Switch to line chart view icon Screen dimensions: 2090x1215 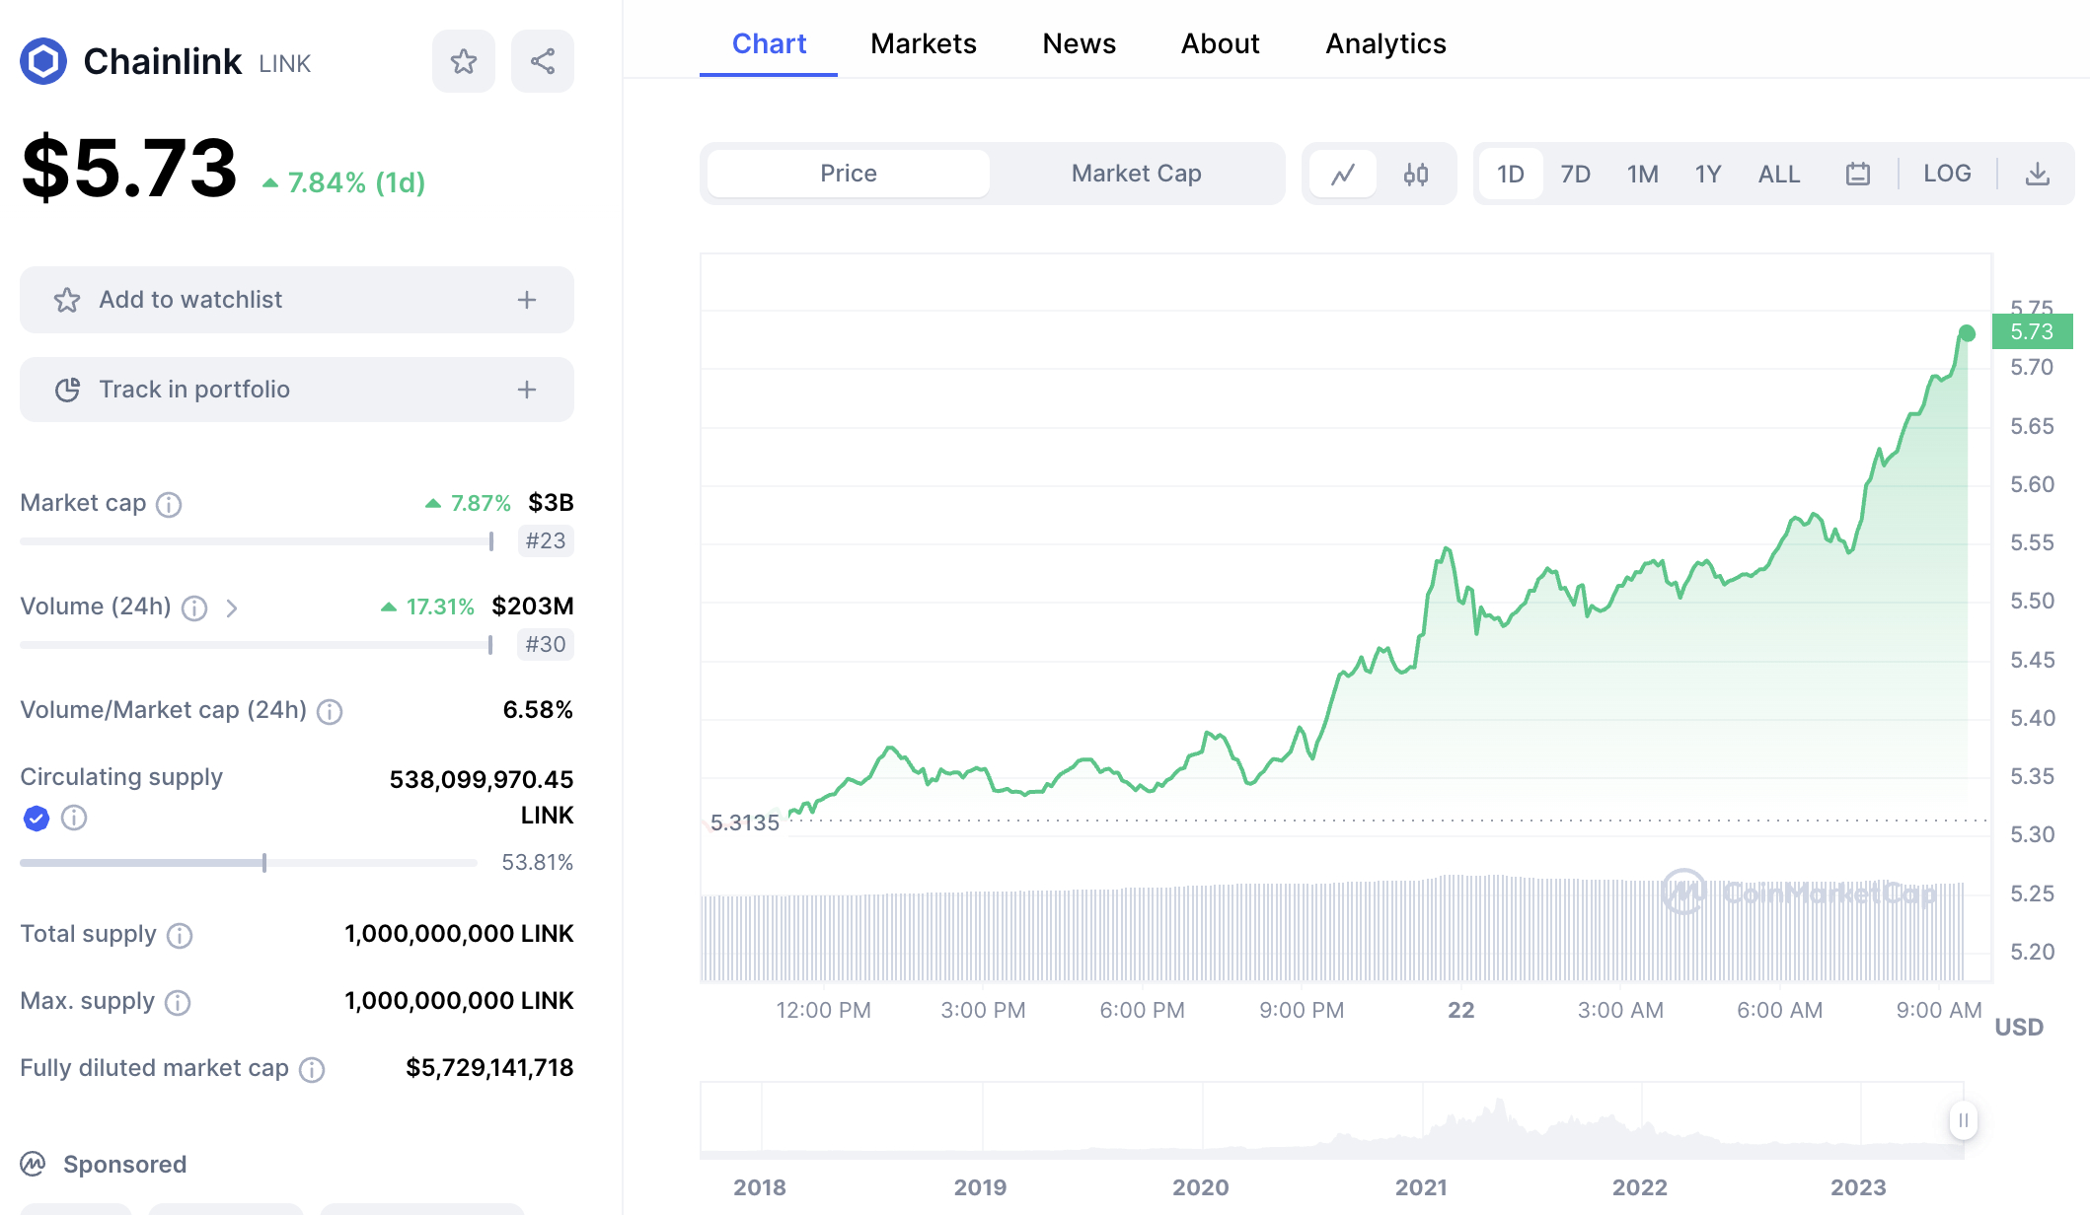(1342, 175)
